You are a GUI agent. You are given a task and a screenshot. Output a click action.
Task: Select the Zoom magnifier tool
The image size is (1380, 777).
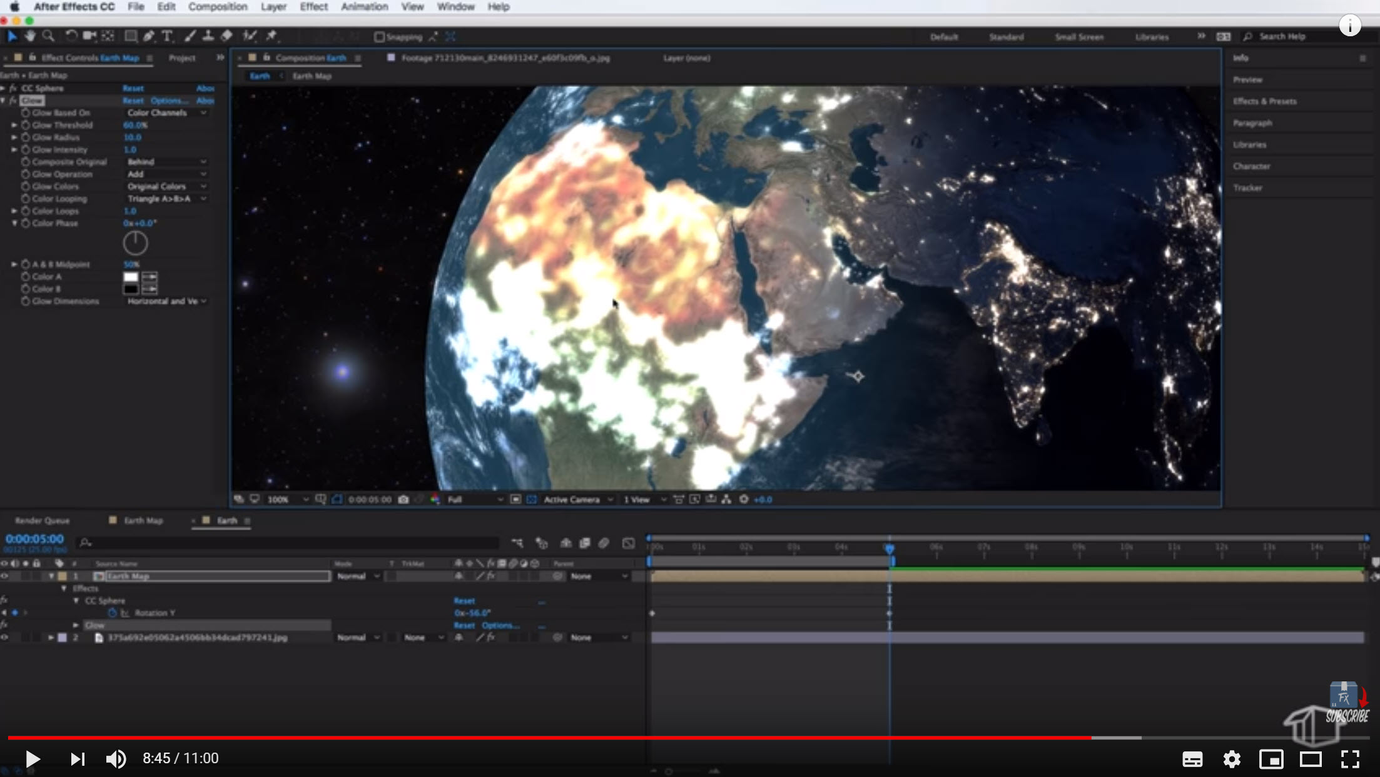48,36
